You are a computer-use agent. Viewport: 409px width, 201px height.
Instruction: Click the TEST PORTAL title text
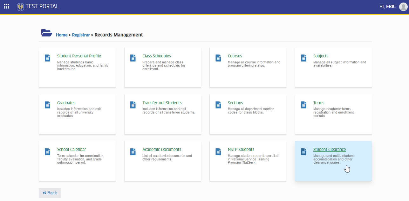tap(42, 6)
